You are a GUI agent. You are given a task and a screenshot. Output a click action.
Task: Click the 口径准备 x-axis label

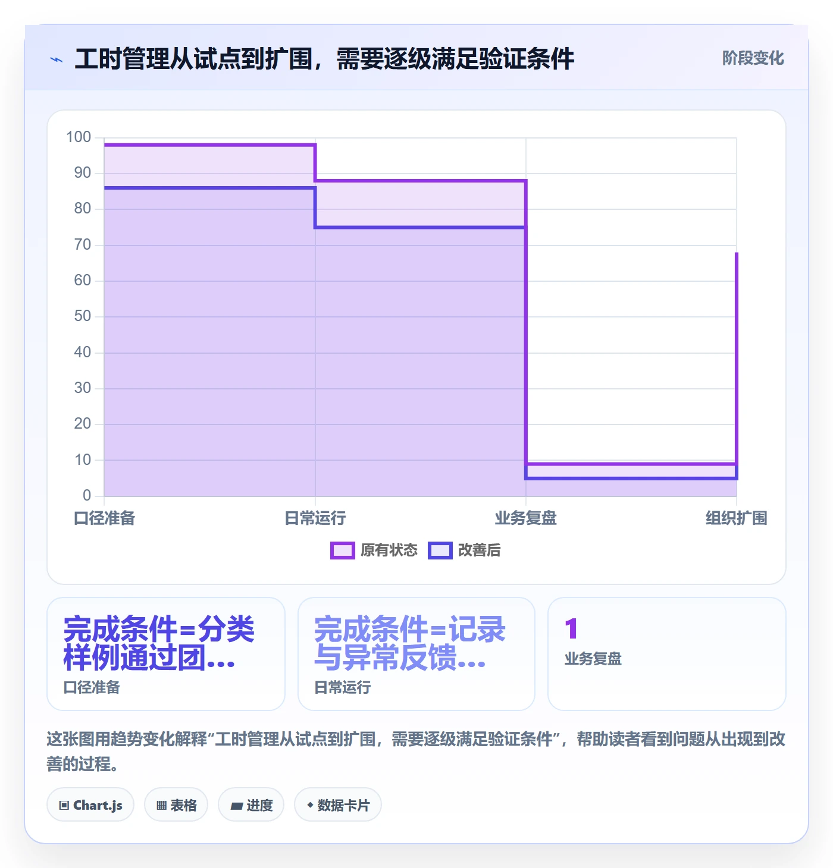click(x=105, y=518)
